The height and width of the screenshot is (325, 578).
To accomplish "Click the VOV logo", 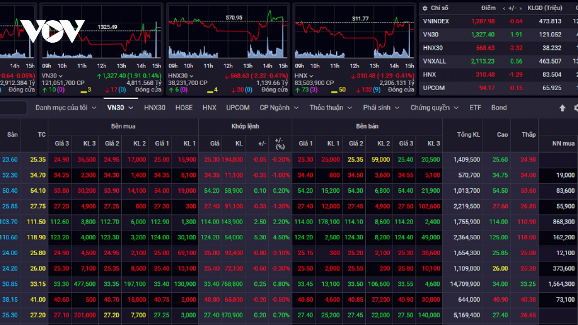I will [52, 31].
